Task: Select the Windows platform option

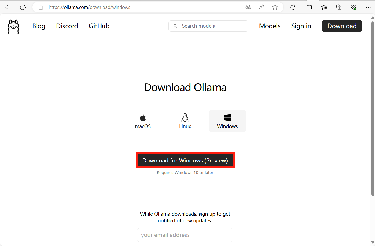Action: pyautogui.click(x=227, y=121)
